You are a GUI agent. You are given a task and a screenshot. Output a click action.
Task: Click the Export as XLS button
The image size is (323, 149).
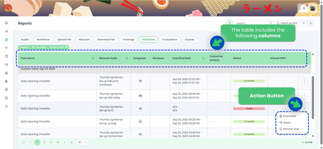coord(287,23)
